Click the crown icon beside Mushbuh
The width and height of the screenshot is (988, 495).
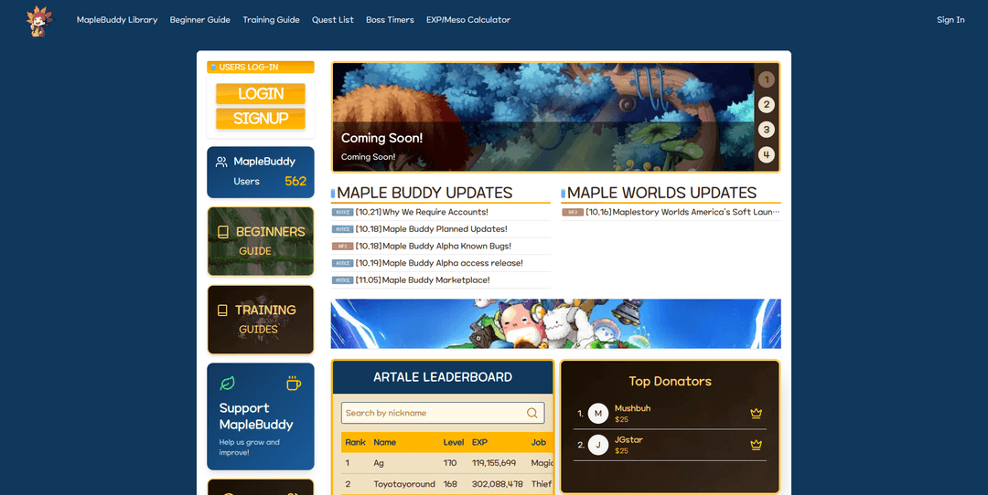pyautogui.click(x=756, y=414)
